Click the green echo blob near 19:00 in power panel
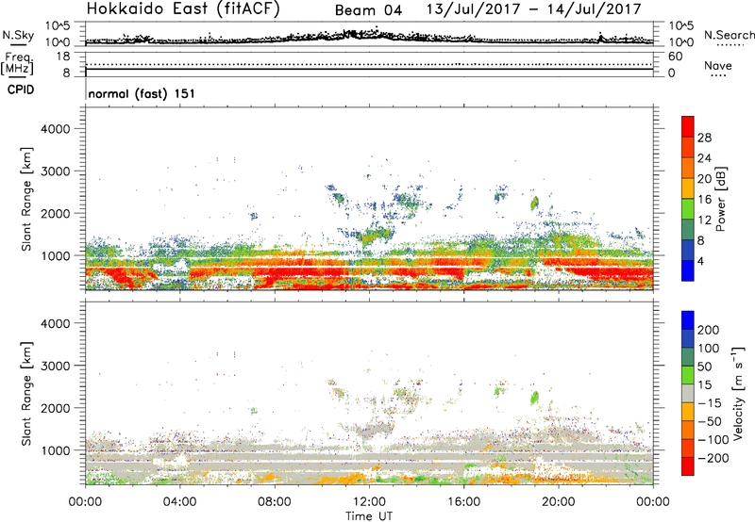The image size is (755, 522). tap(534, 203)
